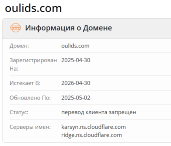Click the Зарегистрирован На: label
Viewport: 171px width, 146px height.
click(x=33, y=64)
